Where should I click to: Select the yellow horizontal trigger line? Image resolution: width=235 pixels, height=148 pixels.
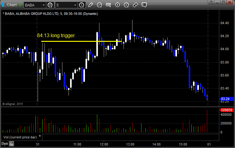(x=82, y=41)
